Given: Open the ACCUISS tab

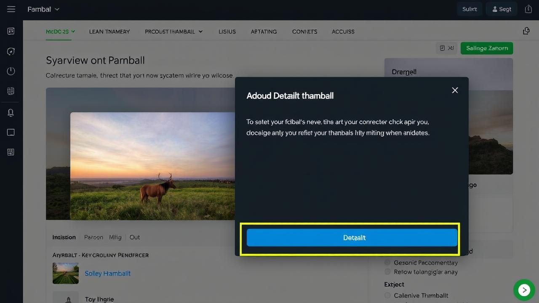Looking at the screenshot, I should click(x=343, y=32).
